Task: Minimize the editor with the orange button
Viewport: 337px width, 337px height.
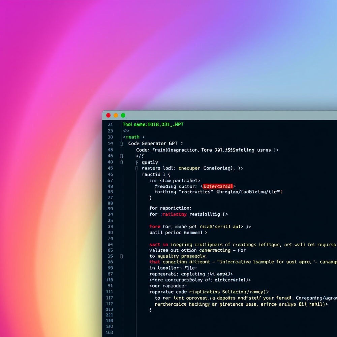Action: pyautogui.click(x=116, y=115)
